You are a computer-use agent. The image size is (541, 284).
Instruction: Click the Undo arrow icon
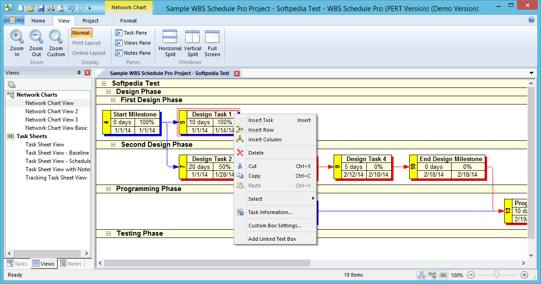pyautogui.click(x=71, y=8)
